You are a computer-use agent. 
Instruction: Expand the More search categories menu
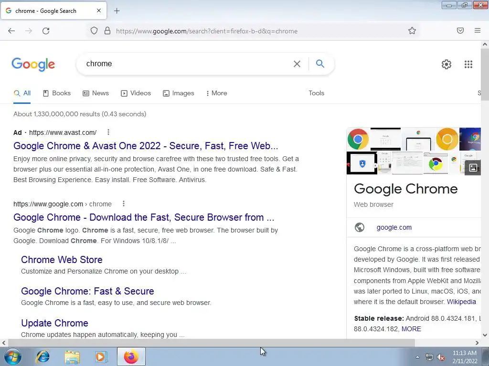(x=216, y=93)
